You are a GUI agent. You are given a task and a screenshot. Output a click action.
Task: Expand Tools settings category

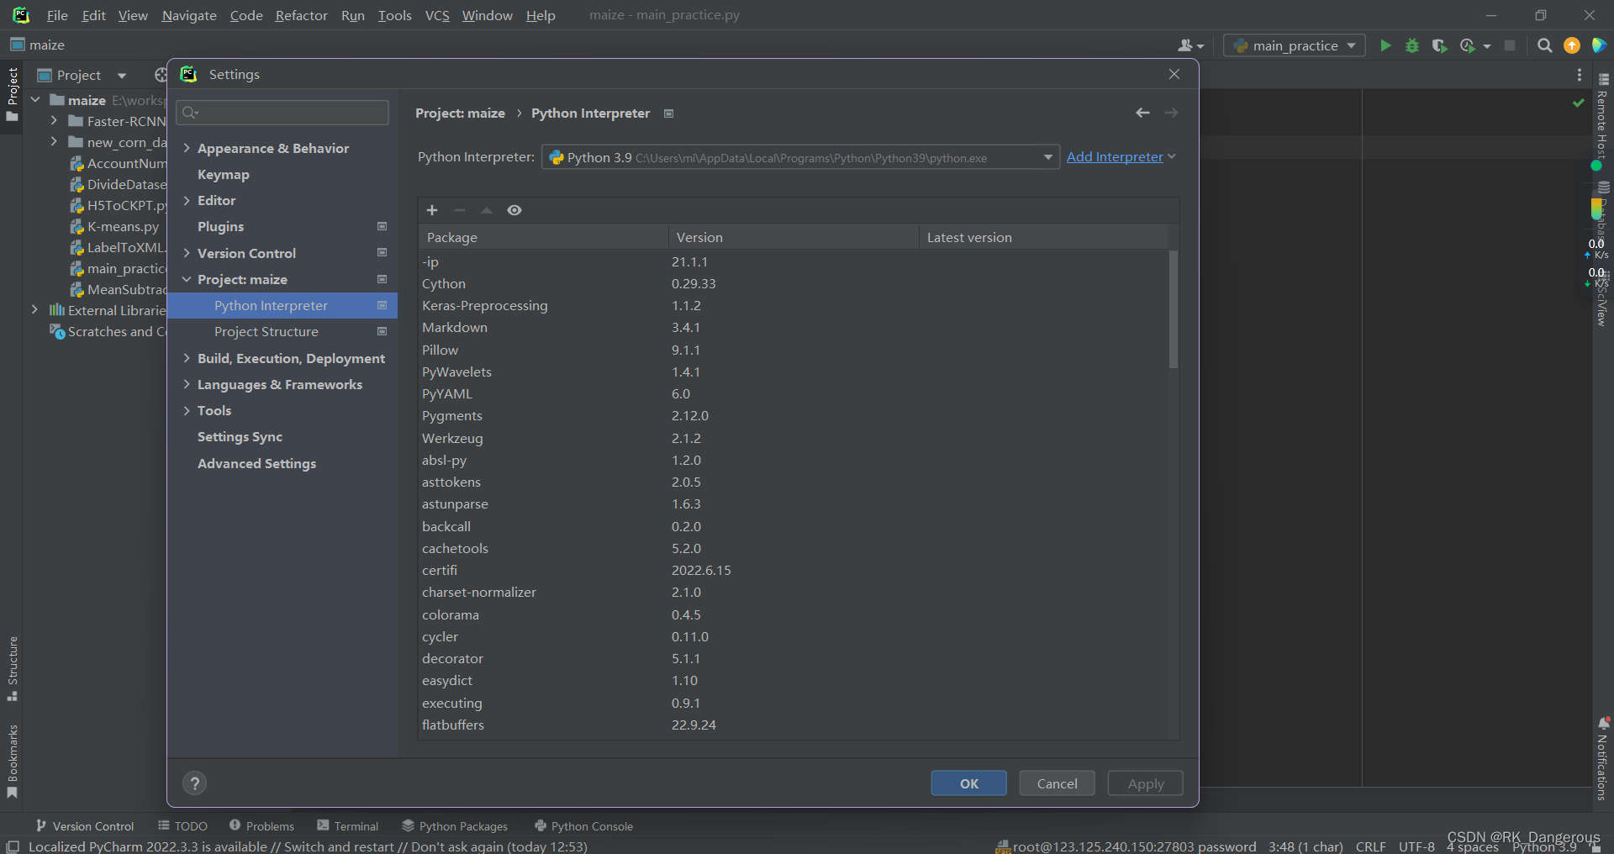(x=187, y=410)
